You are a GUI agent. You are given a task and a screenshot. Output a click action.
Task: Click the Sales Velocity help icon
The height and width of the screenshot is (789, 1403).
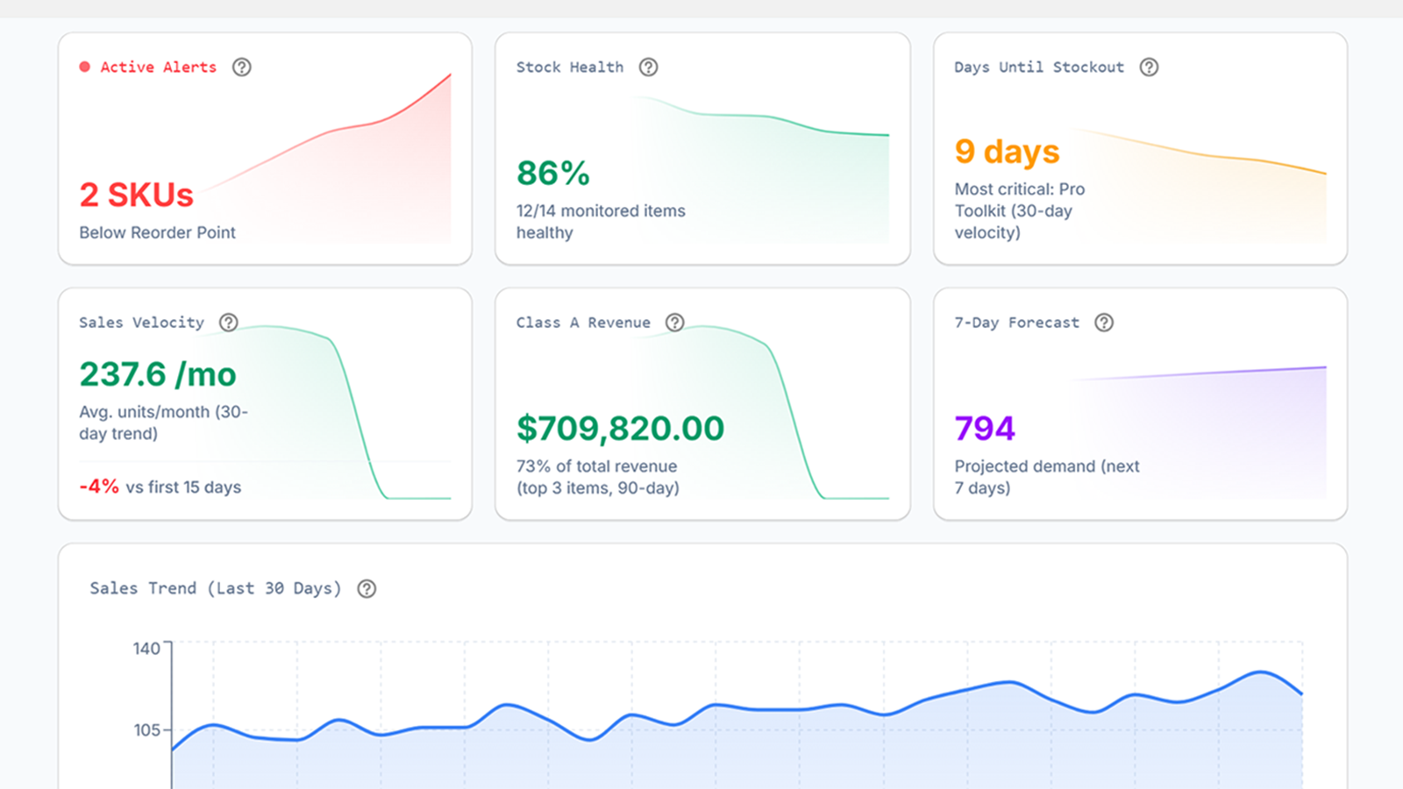tap(228, 323)
